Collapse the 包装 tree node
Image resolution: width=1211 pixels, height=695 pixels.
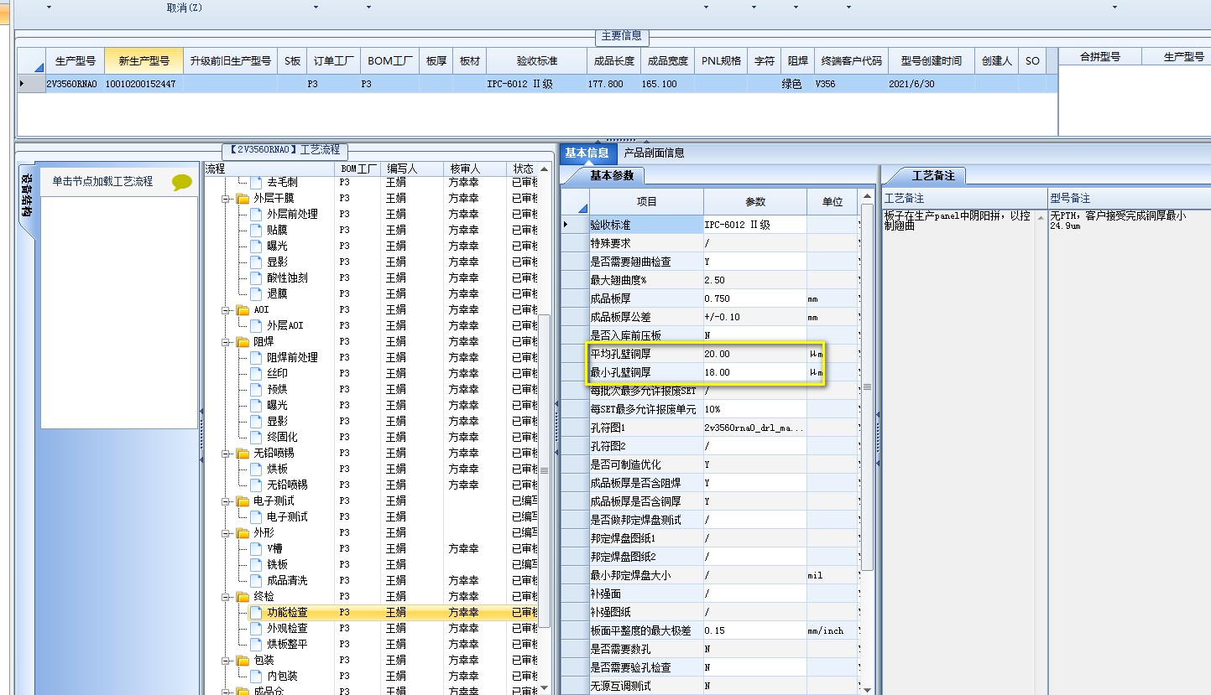(227, 661)
